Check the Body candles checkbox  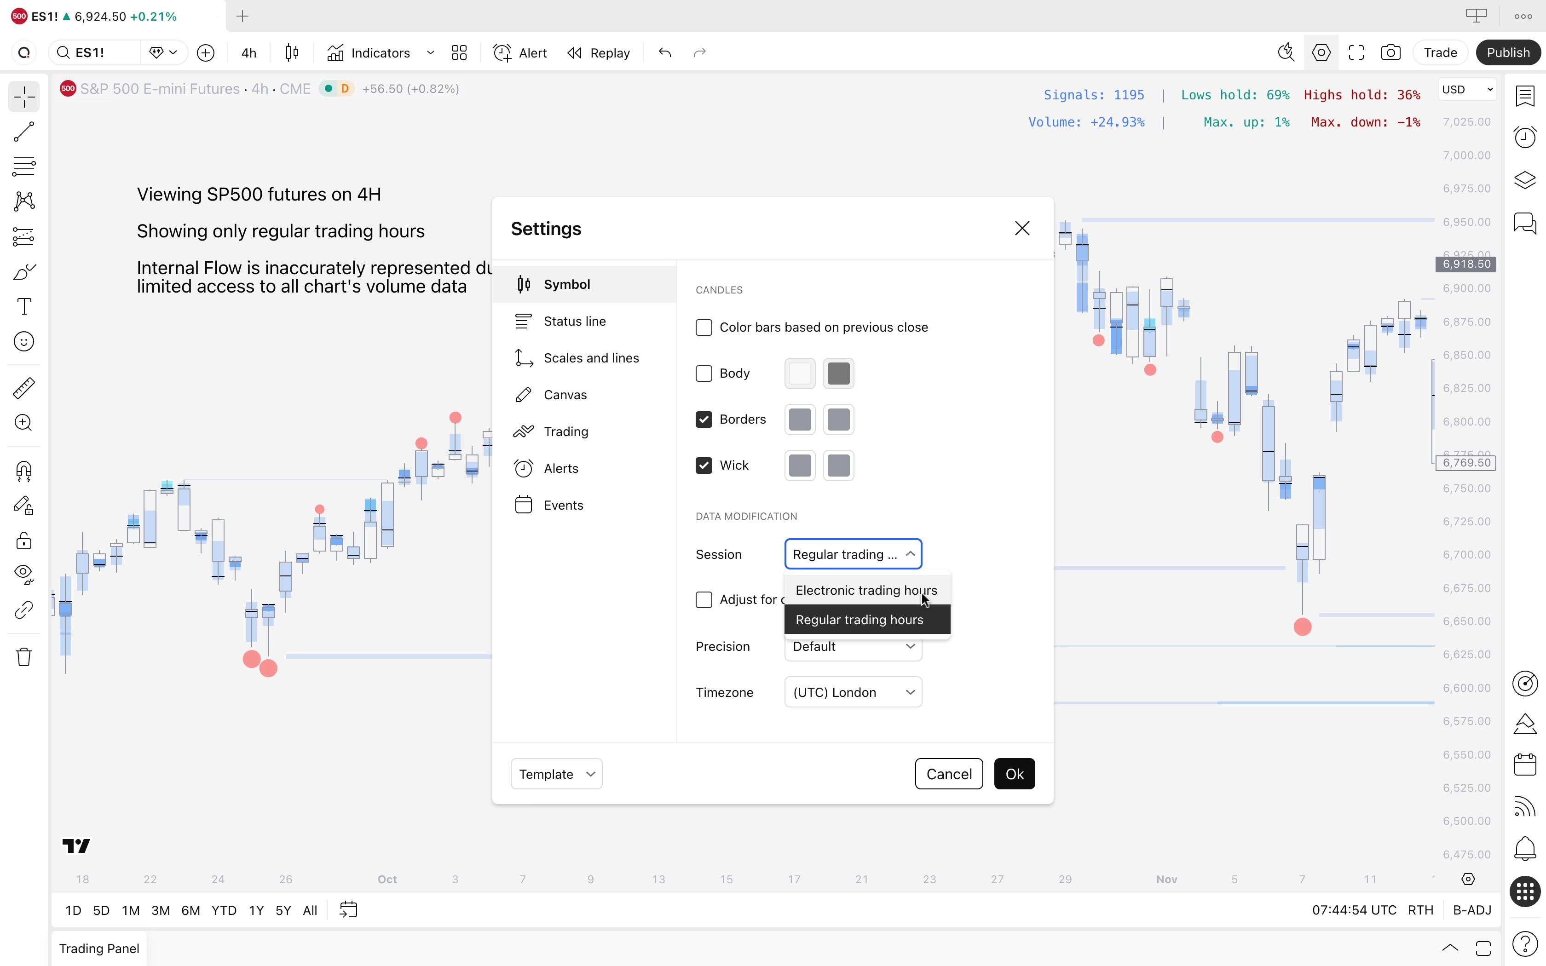click(704, 373)
